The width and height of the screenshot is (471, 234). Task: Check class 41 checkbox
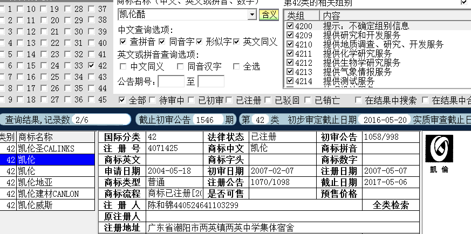pos(92,54)
